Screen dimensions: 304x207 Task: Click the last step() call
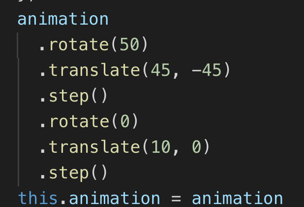[x=74, y=172]
